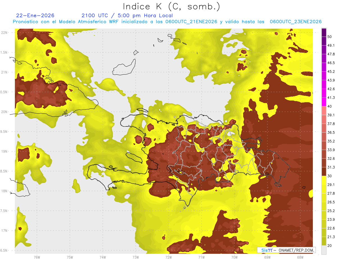Screen dimensions: 337x261
Task: Click the '32.6' color bar label
Action: 331,159
